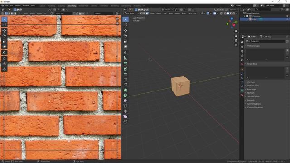Open the Window menu
Screen dimensions: 290x163
(x=26, y=5)
